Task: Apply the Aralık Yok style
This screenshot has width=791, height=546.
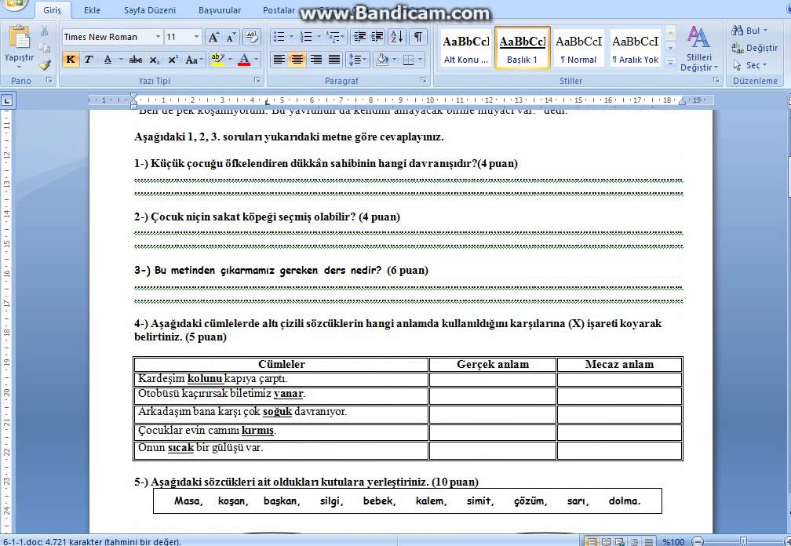Action: [x=635, y=49]
